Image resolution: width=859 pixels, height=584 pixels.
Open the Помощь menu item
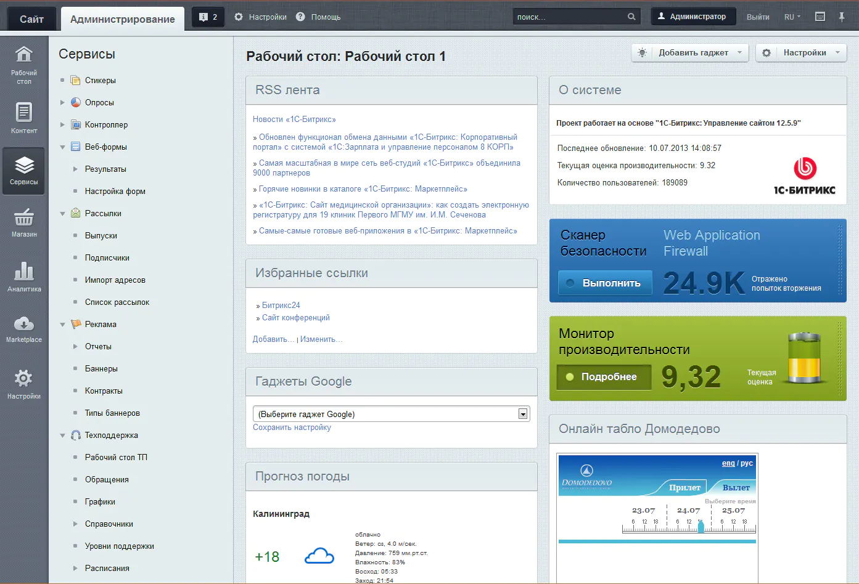pos(318,17)
